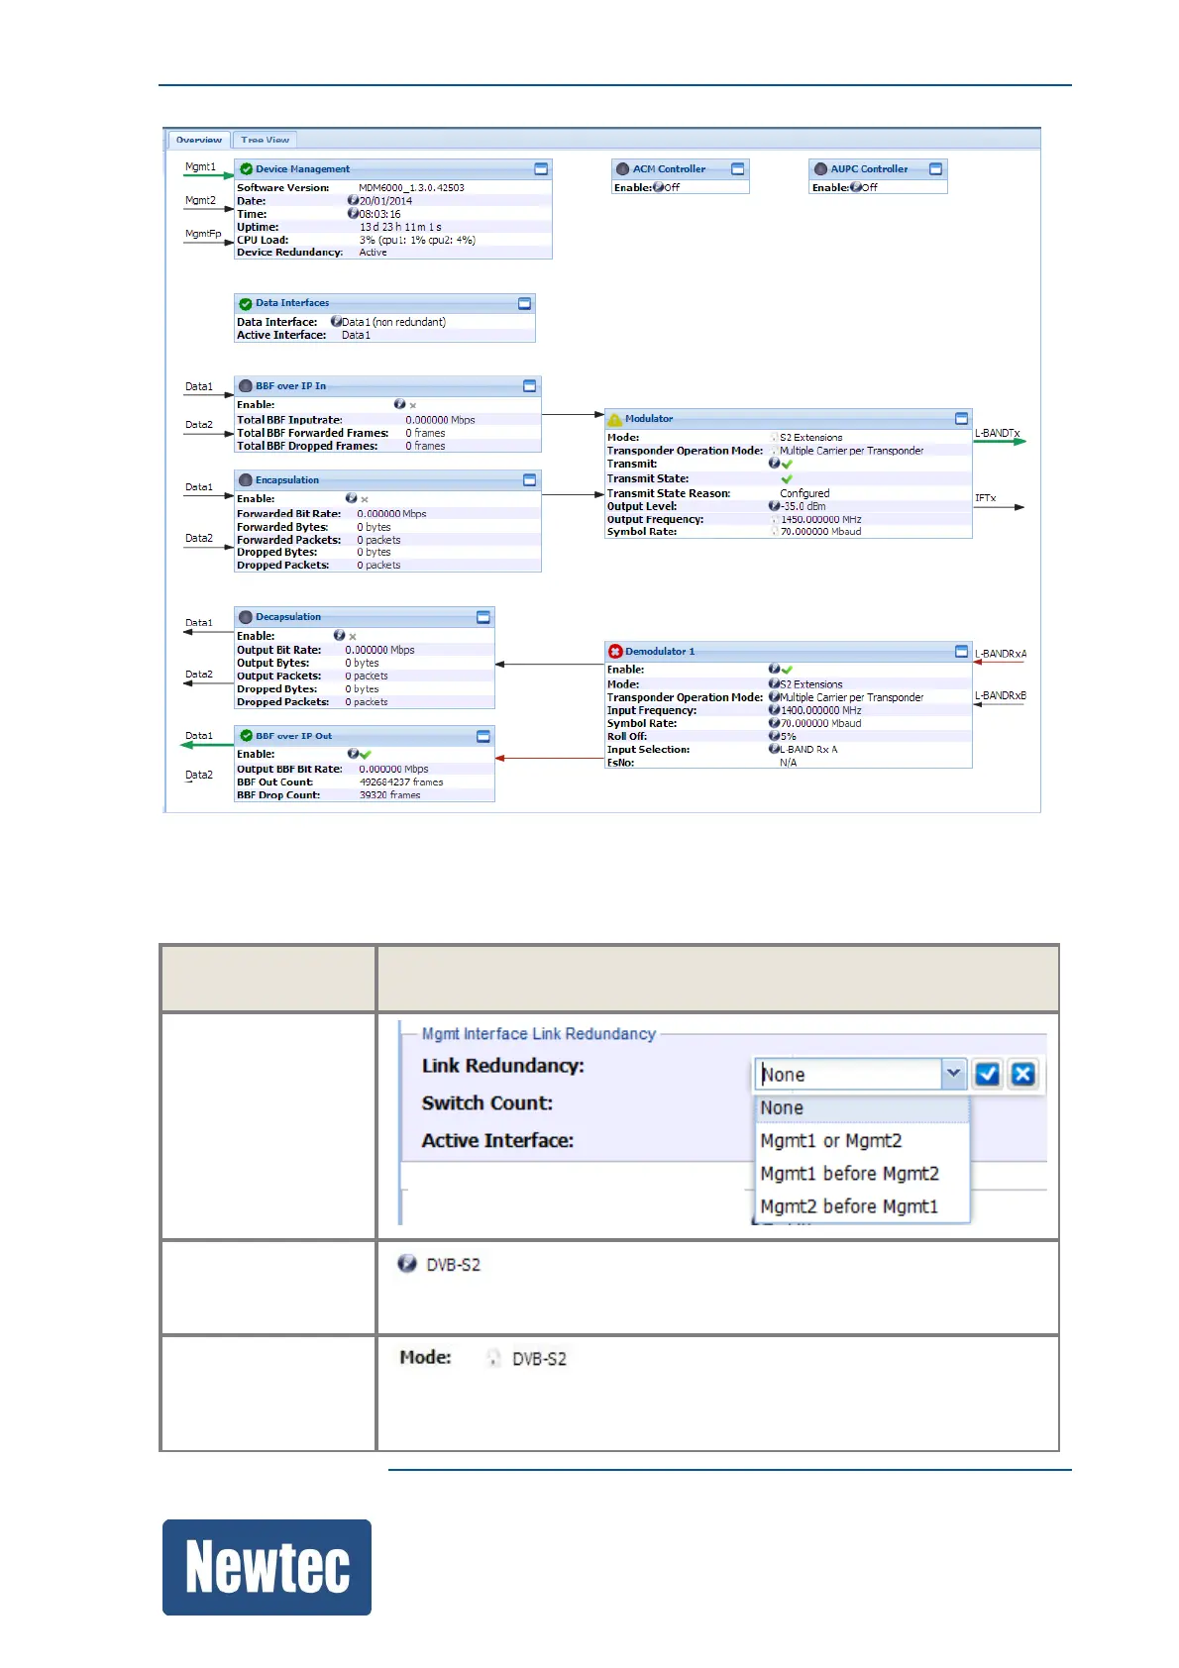Viewport: 1179px width, 1668px height.
Task: Toggle Demodulator 1 Enable setting
Action: pyautogui.click(x=775, y=670)
